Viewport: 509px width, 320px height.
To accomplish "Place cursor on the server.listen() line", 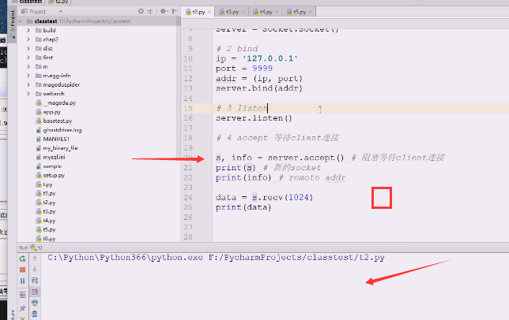I will (254, 118).
